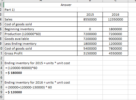
Task: Select the entire row 6 via row header
Action: point(2,29)
